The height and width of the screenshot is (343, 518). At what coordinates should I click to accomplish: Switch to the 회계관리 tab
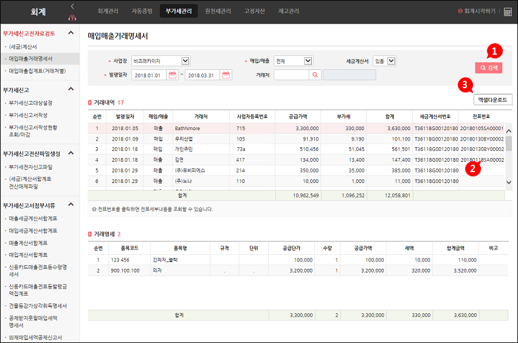coord(108,11)
